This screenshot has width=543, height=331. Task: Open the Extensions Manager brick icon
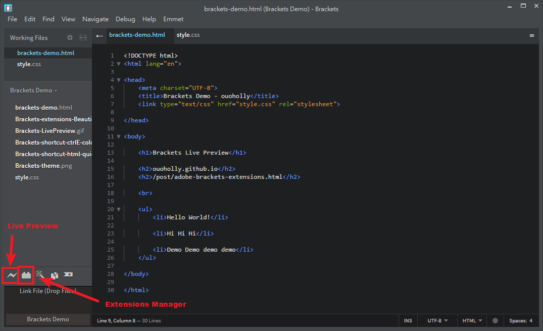tap(26, 275)
